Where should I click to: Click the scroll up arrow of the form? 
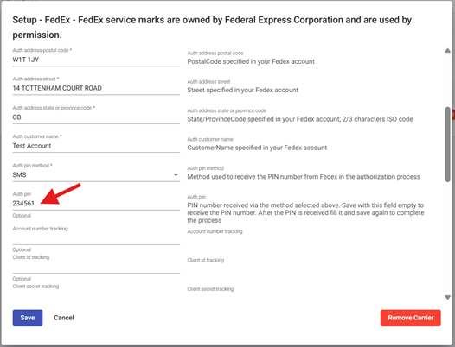pos(447,51)
